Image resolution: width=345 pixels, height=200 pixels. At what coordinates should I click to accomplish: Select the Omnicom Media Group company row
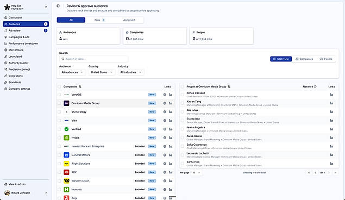[116, 103]
